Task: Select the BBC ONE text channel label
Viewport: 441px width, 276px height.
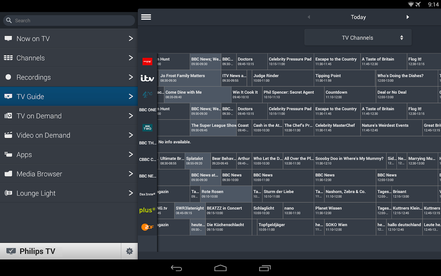Action: (x=148, y=110)
